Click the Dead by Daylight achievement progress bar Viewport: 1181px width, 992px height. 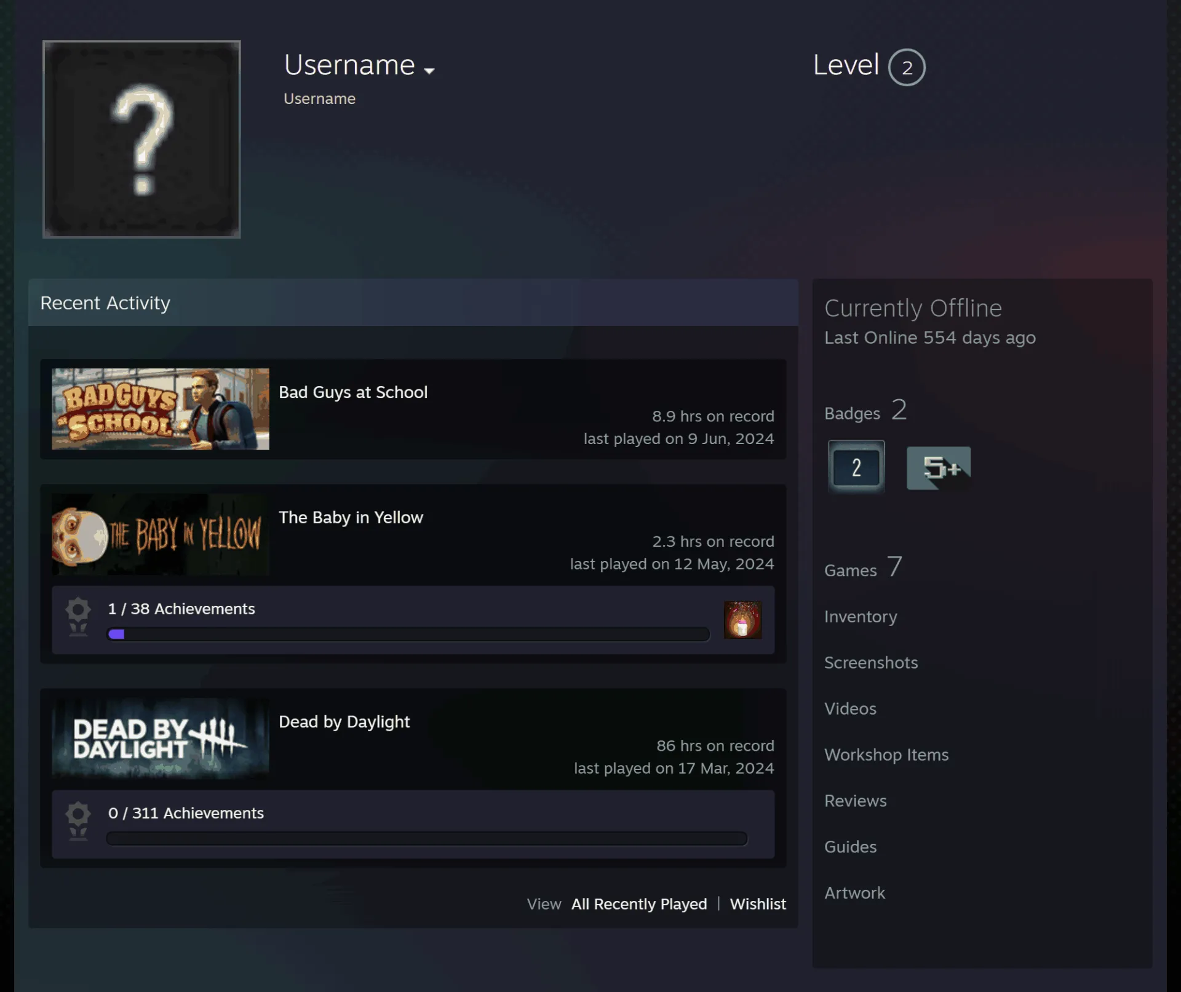tap(427, 838)
